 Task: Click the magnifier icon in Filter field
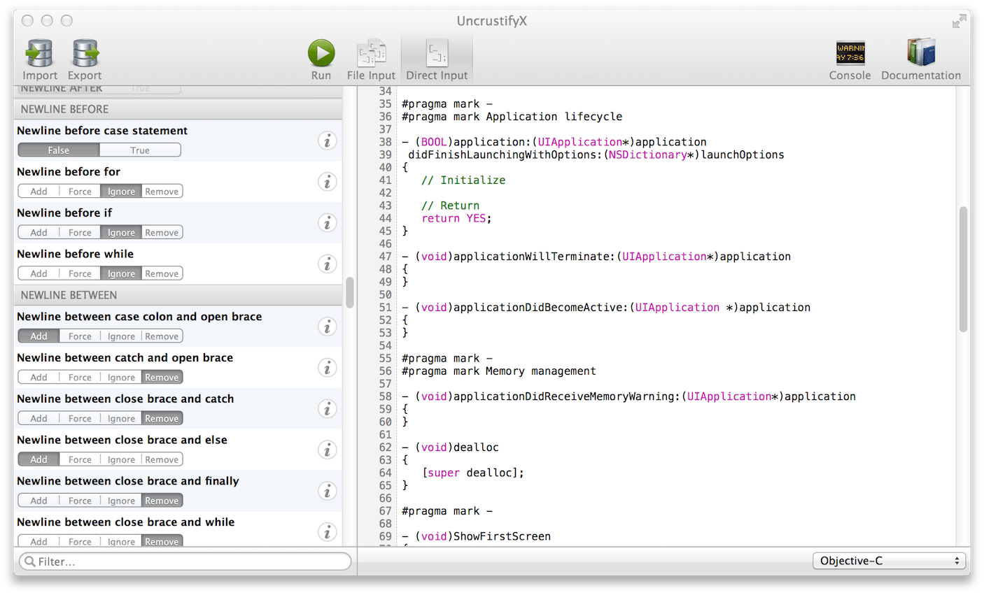(x=29, y=561)
